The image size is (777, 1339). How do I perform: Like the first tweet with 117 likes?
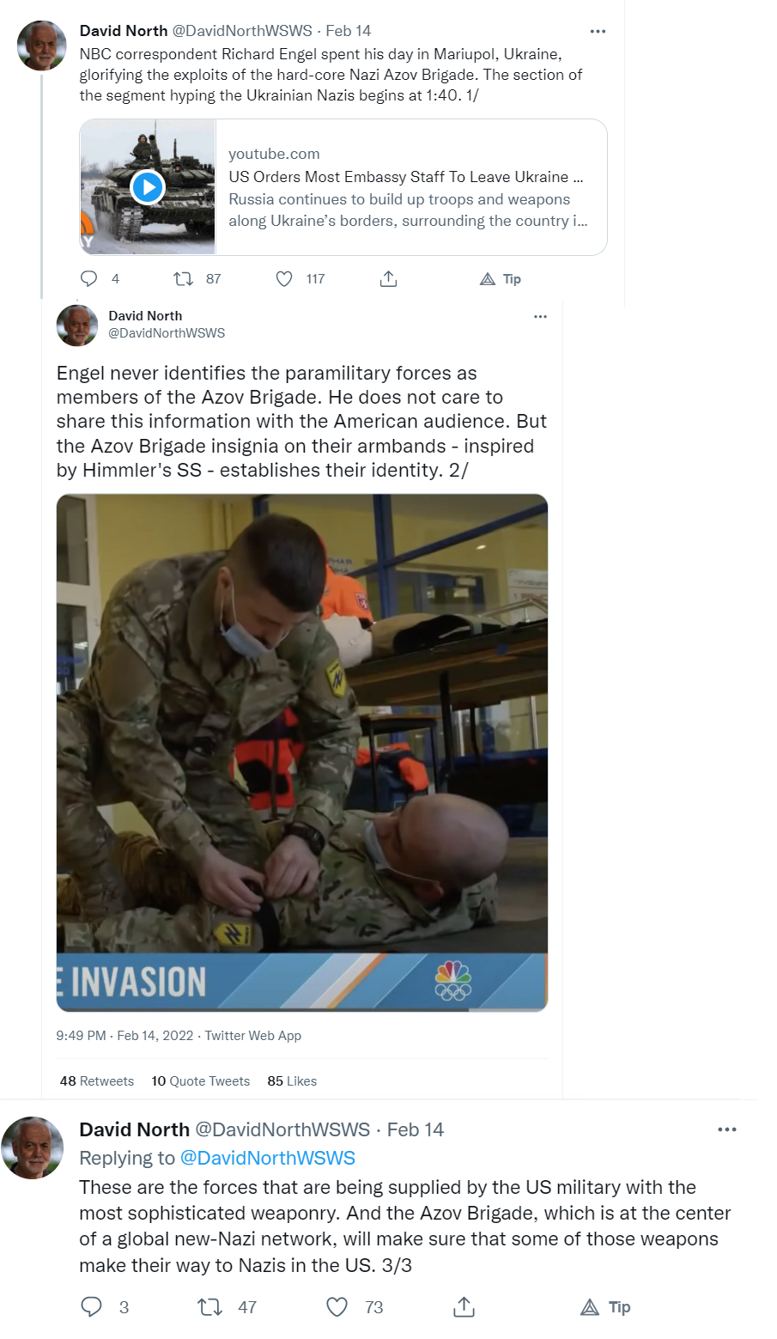point(284,279)
